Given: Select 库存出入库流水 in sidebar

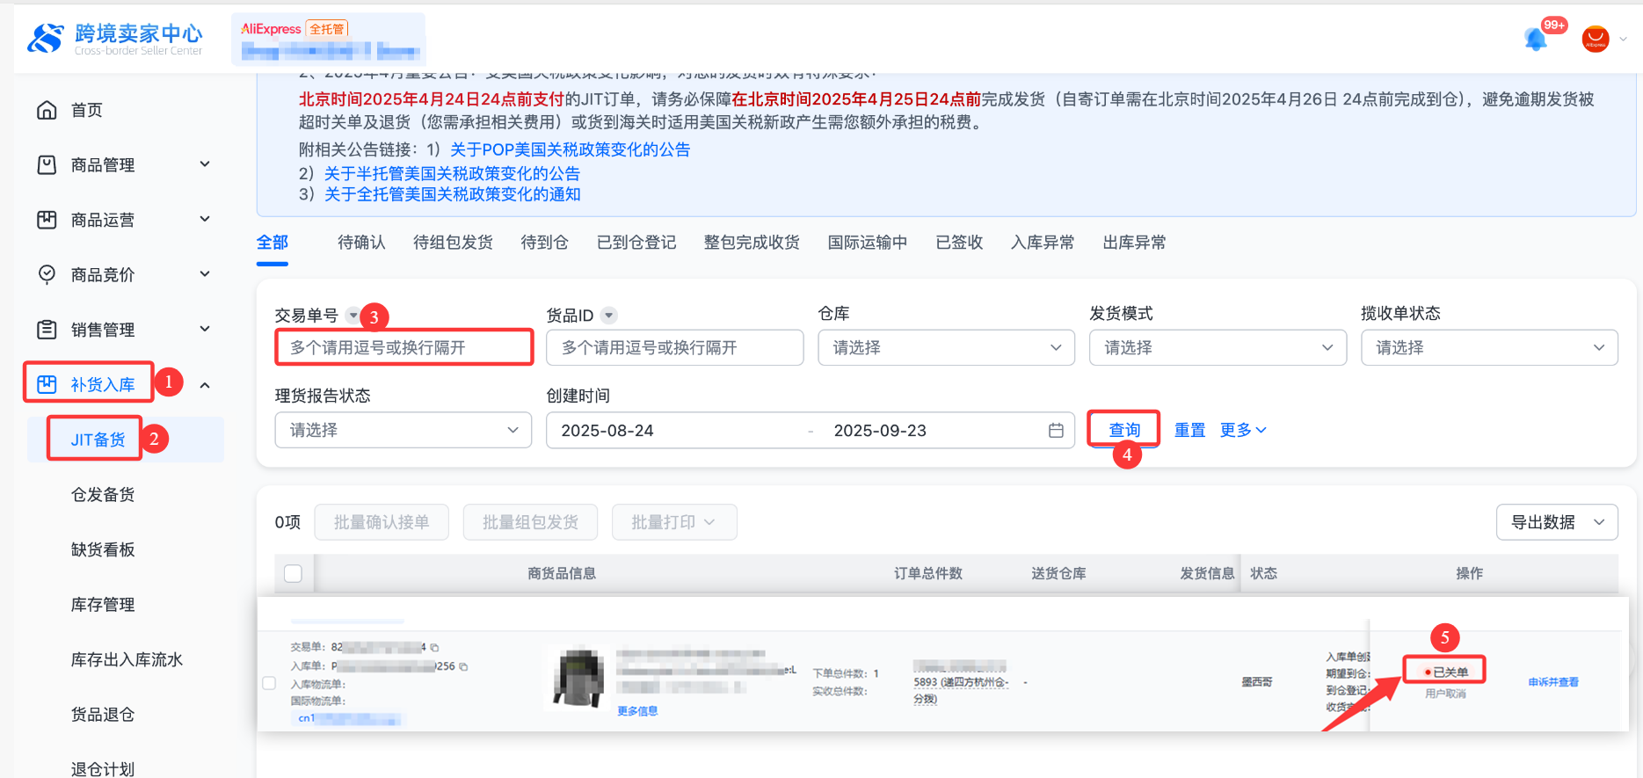Looking at the screenshot, I should click(127, 659).
